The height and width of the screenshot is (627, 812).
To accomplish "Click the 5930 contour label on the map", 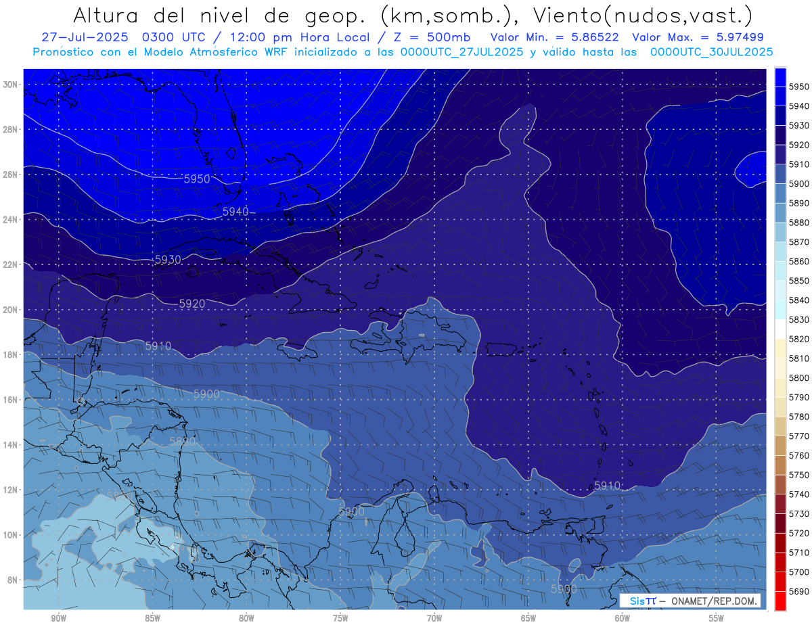I will tap(167, 260).
